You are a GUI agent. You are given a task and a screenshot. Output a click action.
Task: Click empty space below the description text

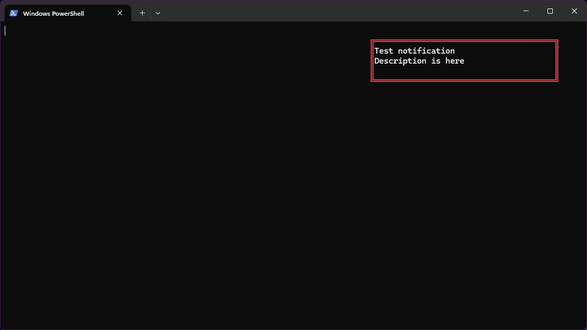[x=463, y=73]
